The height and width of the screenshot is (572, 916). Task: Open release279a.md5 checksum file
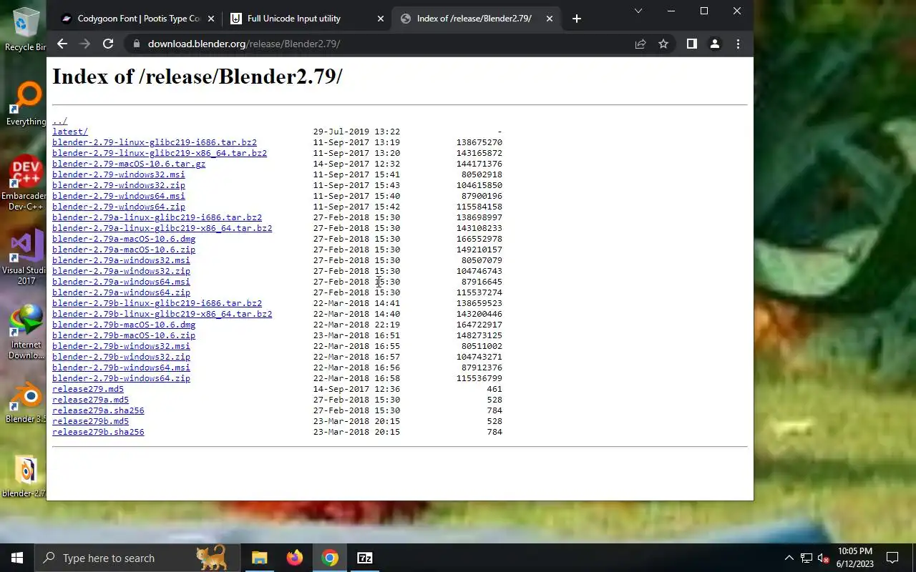(90, 400)
